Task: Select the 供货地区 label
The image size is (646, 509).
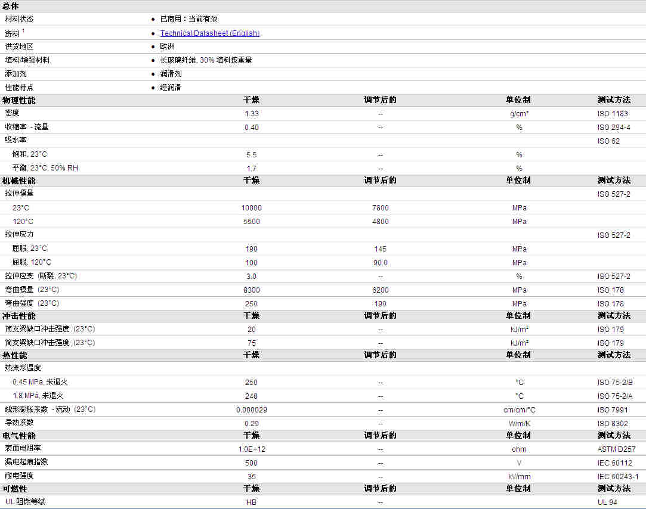Action: [19, 46]
